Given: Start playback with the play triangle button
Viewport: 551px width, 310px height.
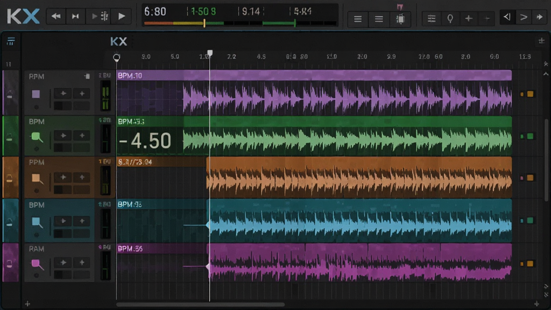Looking at the screenshot, I should coord(122,16).
